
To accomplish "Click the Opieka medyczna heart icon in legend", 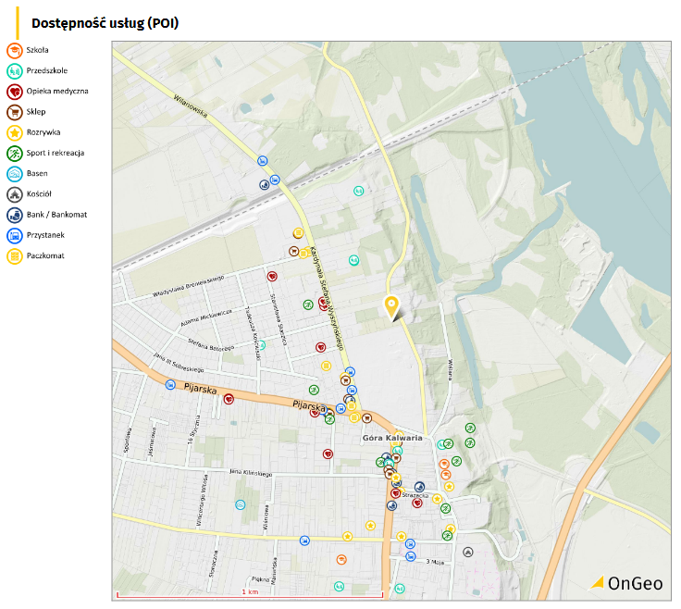I will click(14, 91).
